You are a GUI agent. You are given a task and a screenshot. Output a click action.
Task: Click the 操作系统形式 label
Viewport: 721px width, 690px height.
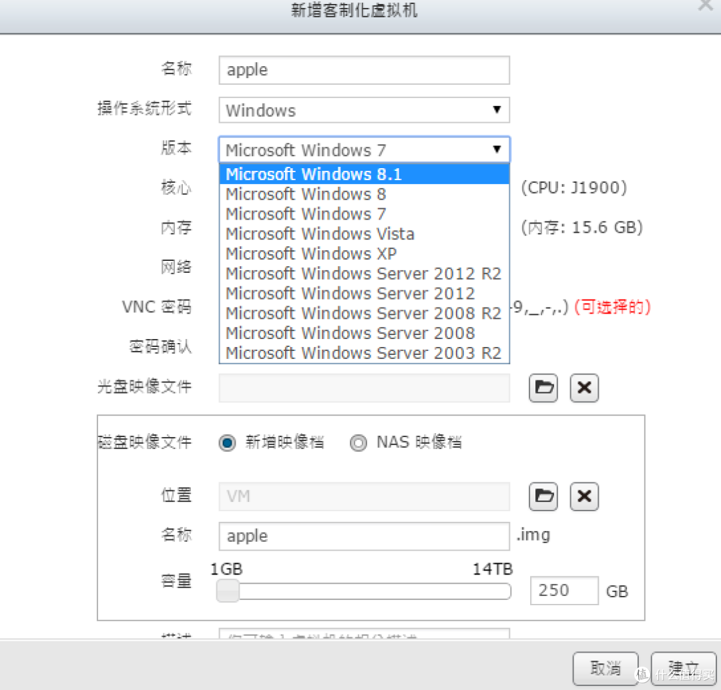(144, 109)
